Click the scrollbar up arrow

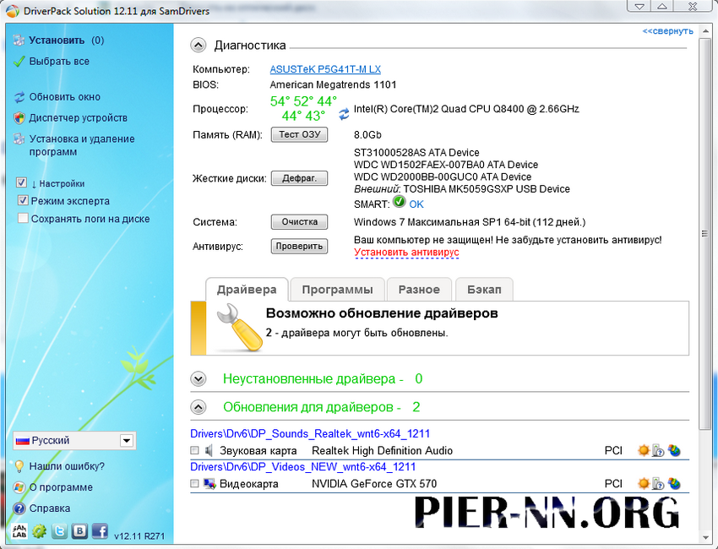704,31
